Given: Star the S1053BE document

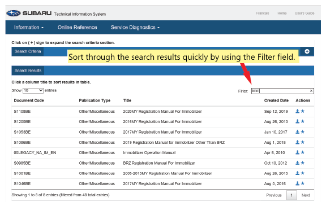Looking at the screenshot, I should point(303,132).
